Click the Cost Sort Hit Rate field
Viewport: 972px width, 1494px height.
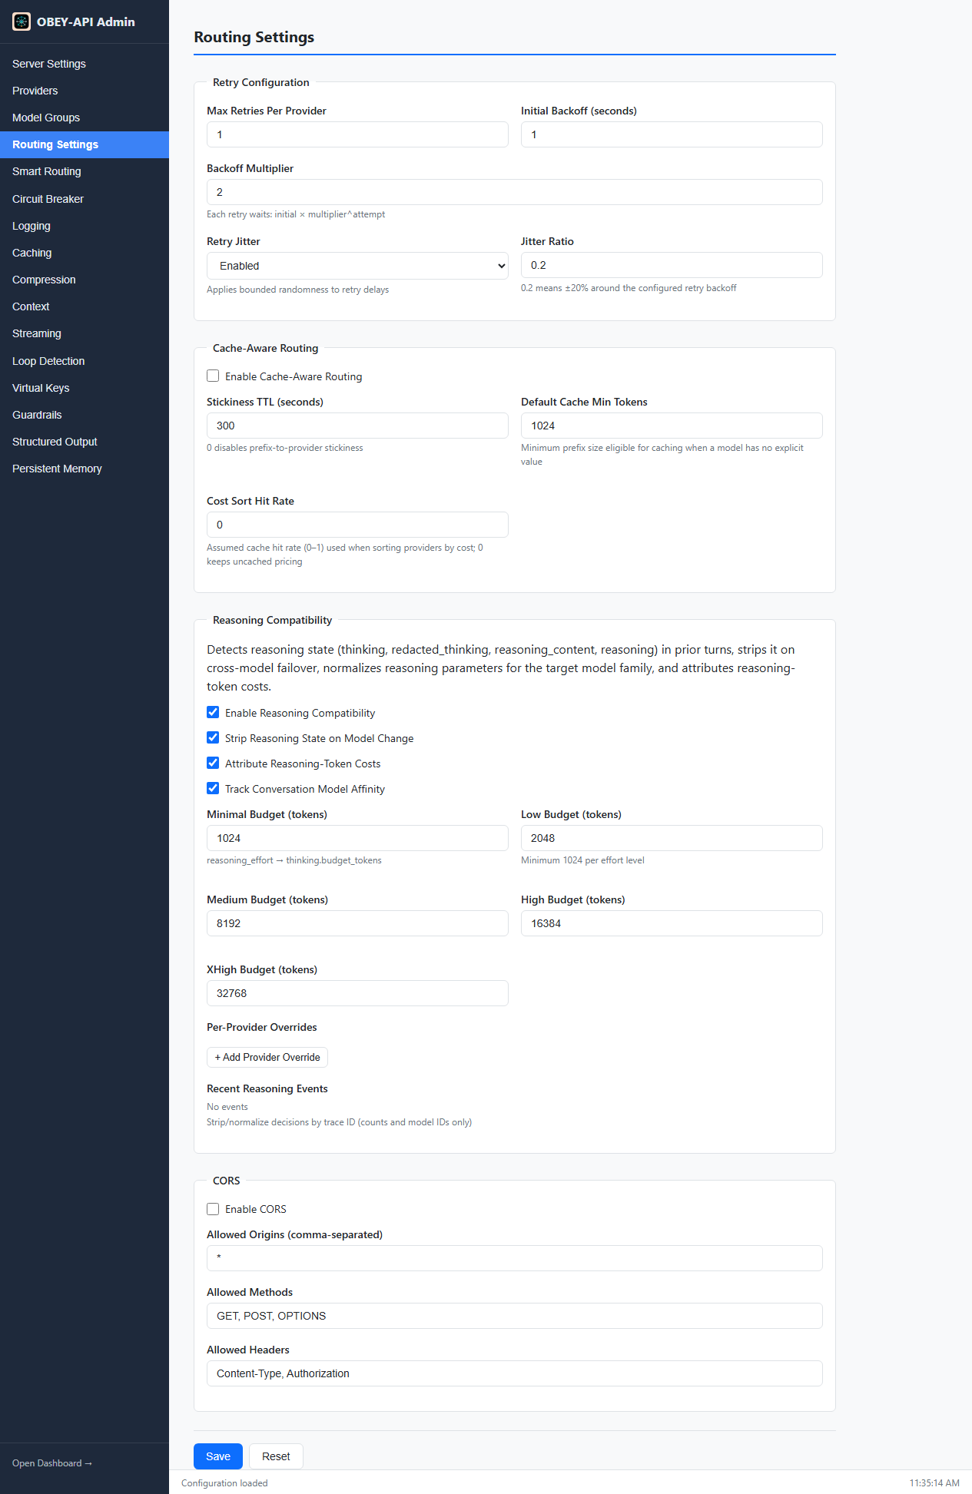357,525
